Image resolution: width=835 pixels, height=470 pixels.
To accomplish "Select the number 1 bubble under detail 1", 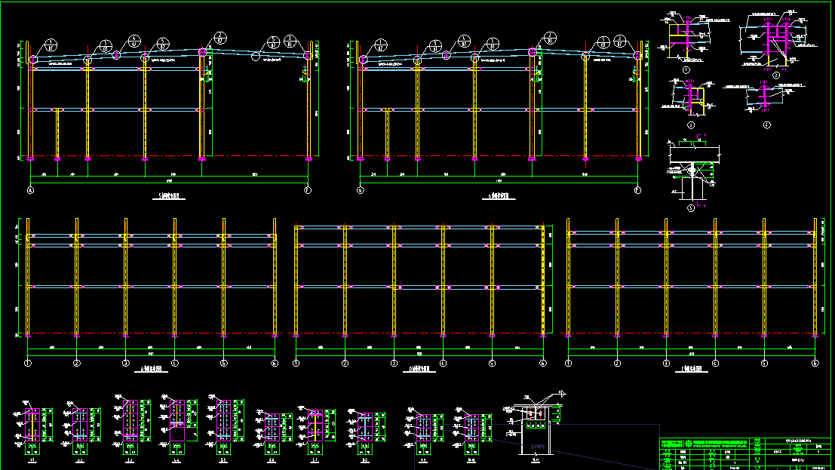I will point(686,70).
